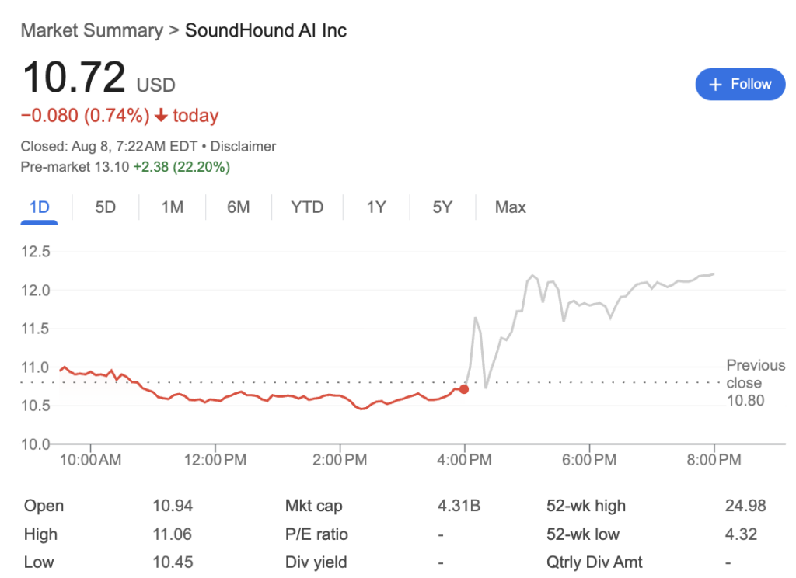Viewport: 796px width, 578px height.
Task: Click the Mkt cap label
Action: tap(314, 506)
